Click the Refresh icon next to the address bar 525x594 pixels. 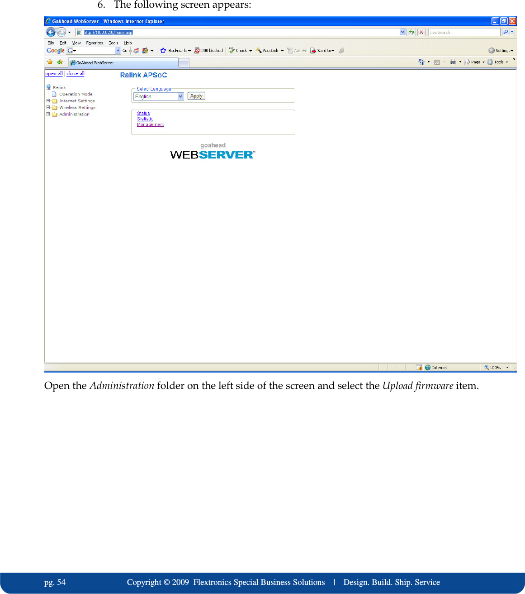click(412, 32)
